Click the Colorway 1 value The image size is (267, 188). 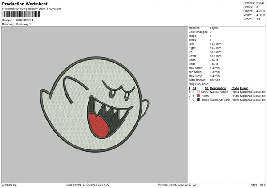click(x=24, y=23)
